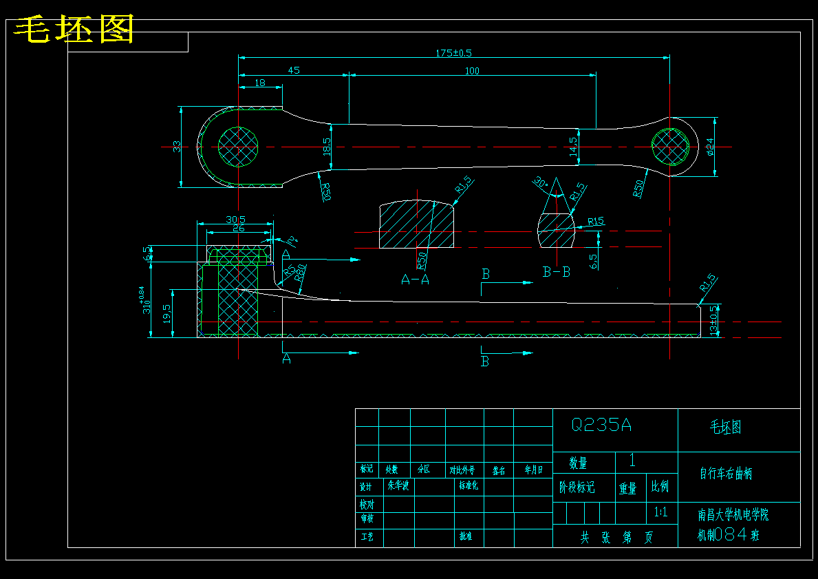Select the quantity value 1
This screenshot has height=579, width=818.
(632, 461)
